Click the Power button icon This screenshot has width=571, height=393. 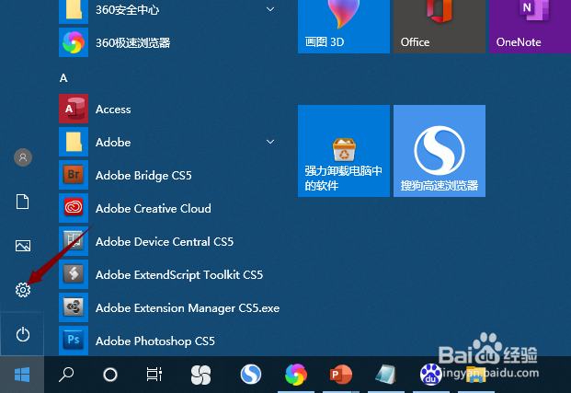click(x=23, y=334)
